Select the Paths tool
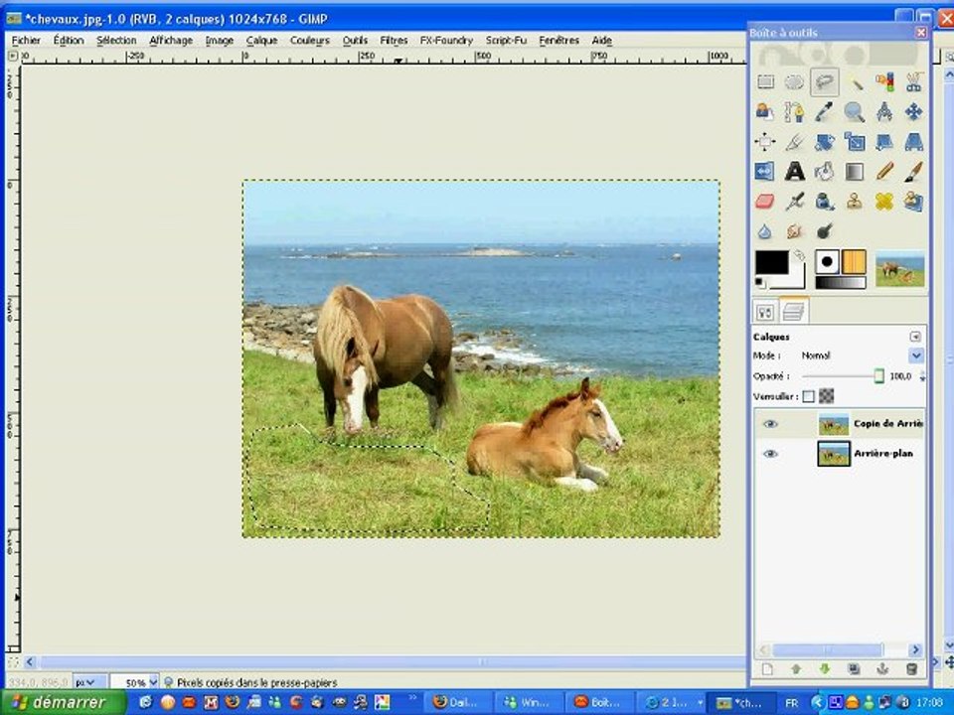Image resolution: width=954 pixels, height=715 pixels. 794,111
